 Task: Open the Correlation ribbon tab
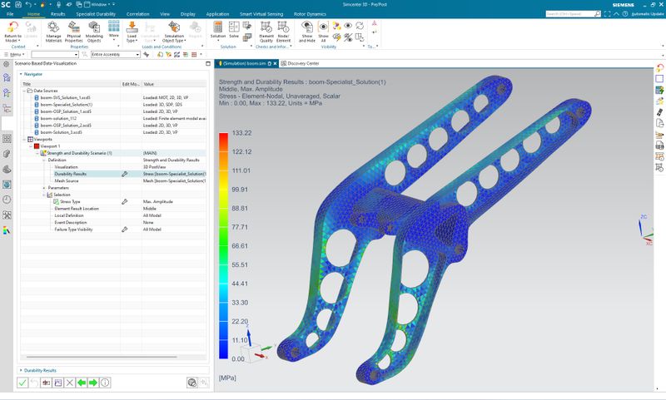pos(137,14)
